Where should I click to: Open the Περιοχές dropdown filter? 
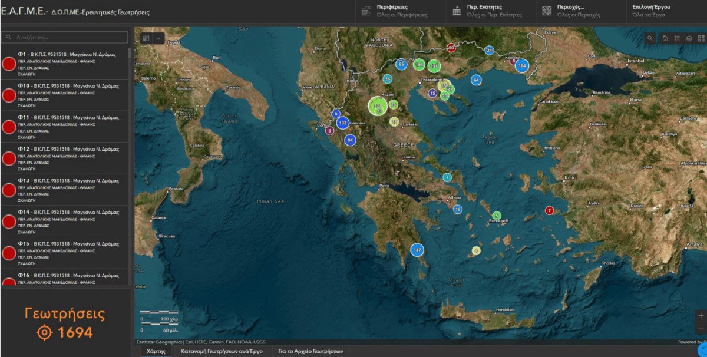tap(580, 11)
